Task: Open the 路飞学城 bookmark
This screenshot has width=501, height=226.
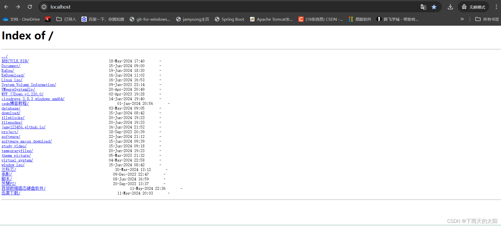Action: [x=397, y=19]
